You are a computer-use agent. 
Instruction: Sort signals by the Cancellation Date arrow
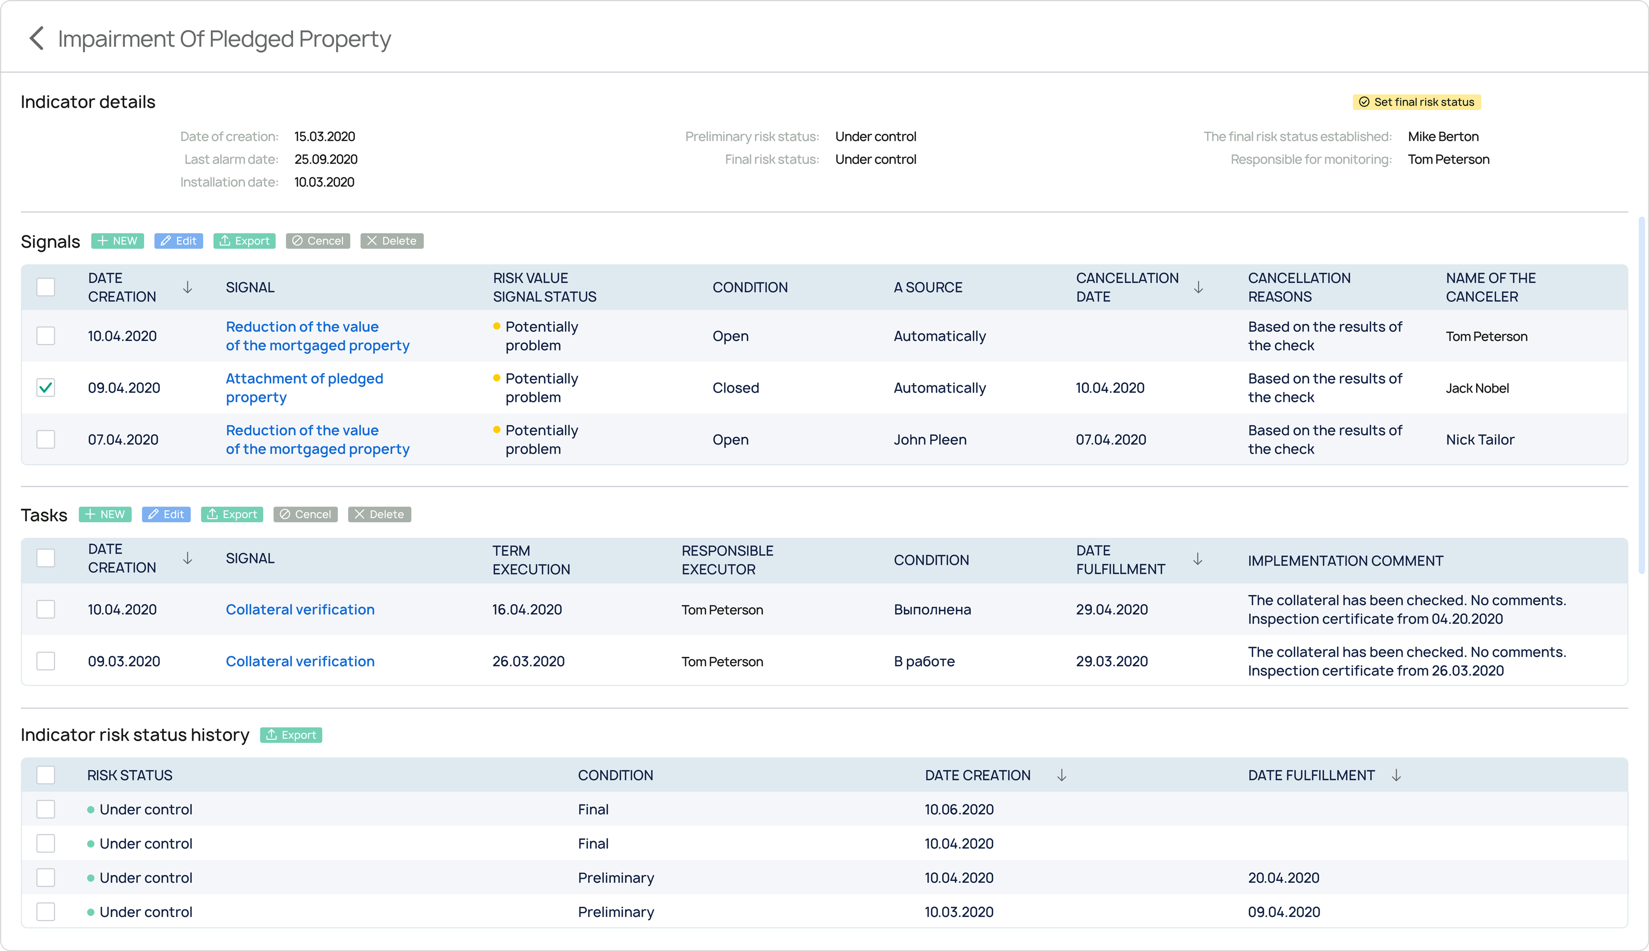pyautogui.click(x=1198, y=287)
